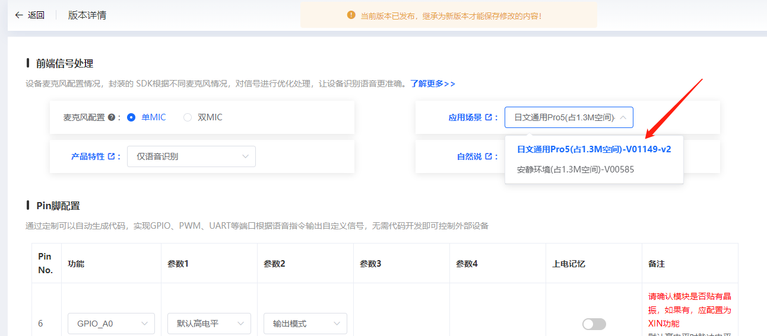Viewport: 767px width, 336px height.
Task: Click the help icon beside 麦克风配置
Action: pos(112,117)
